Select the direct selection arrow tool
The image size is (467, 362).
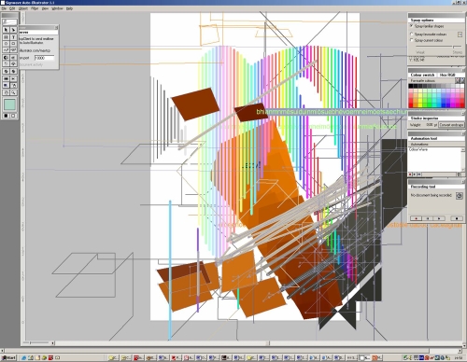click(x=13, y=30)
